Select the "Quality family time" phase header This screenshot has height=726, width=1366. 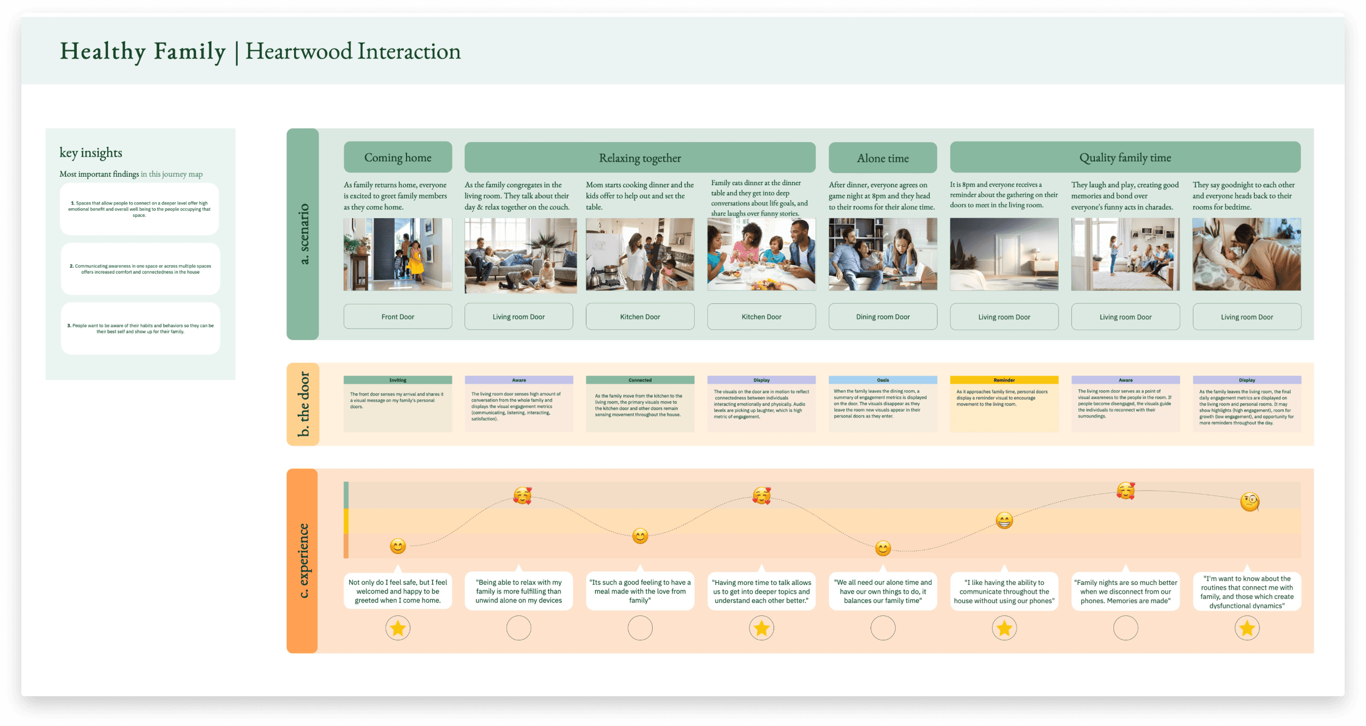[1125, 158]
